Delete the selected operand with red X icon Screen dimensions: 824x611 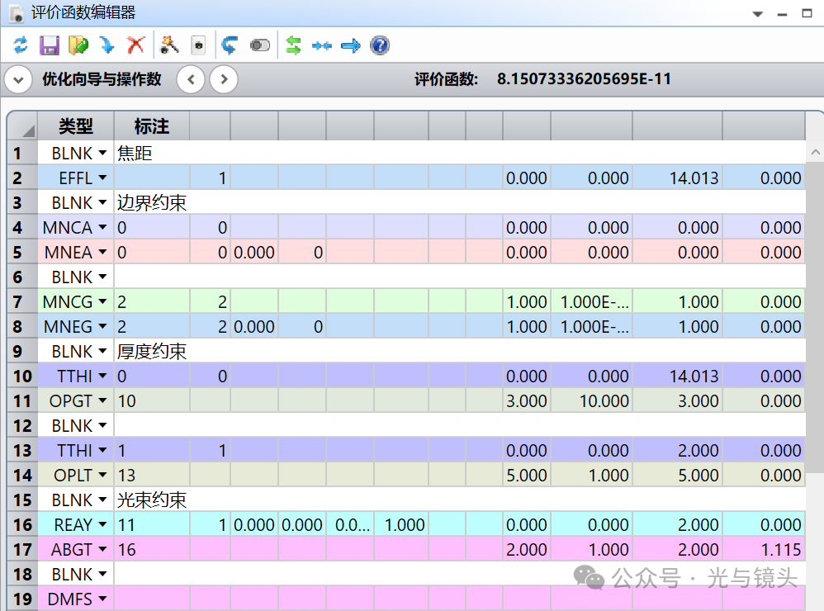coord(136,45)
